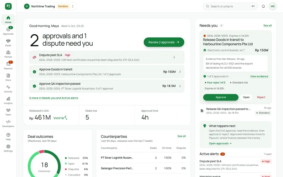Click the document icon by Release QA inspection
The image size is (283, 177).
pyautogui.click(x=202, y=111)
